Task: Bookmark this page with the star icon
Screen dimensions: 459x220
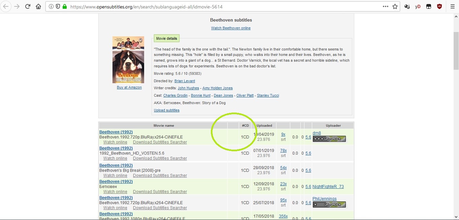Action: click(395, 6)
